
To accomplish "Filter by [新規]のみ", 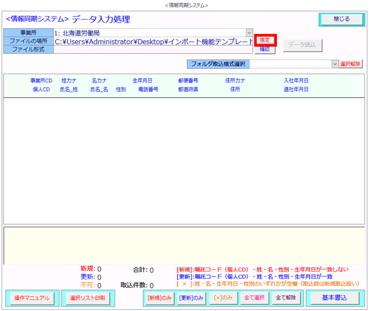I will pos(159,298).
